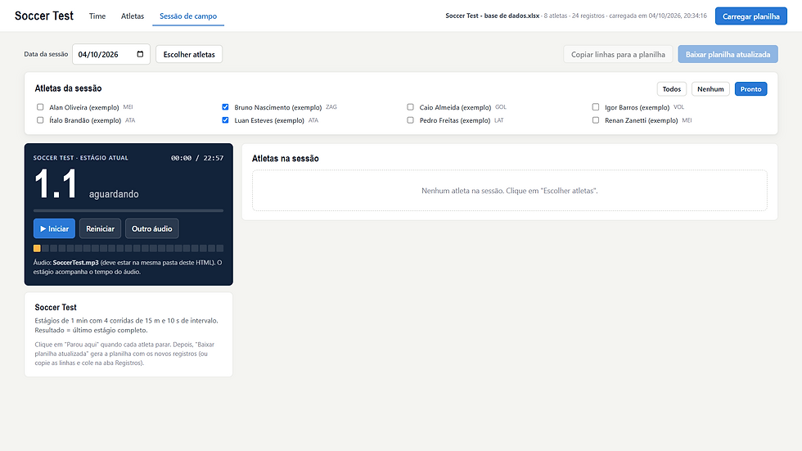The width and height of the screenshot is (802, 451).
Task: Click the aguardando status text
Action: [x=114, y=194]
